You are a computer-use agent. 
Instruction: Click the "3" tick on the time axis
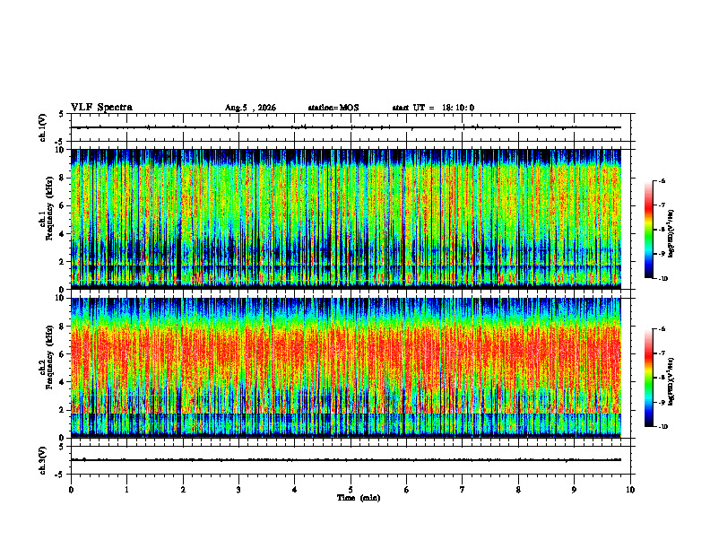(x=238, y=490)
